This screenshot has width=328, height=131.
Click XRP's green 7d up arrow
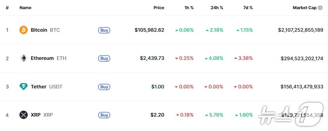236,115
